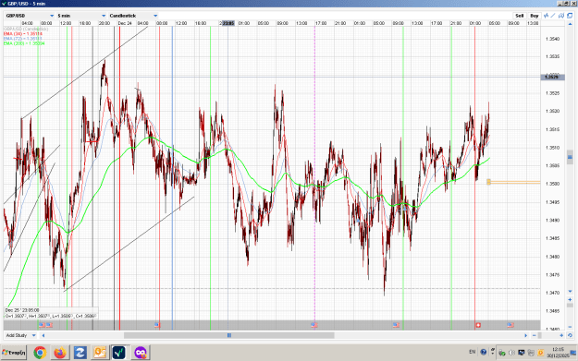The width and height of the screenshot is (578, 361).
Task: Click the detach chart window icon
Action: point(570,16)
